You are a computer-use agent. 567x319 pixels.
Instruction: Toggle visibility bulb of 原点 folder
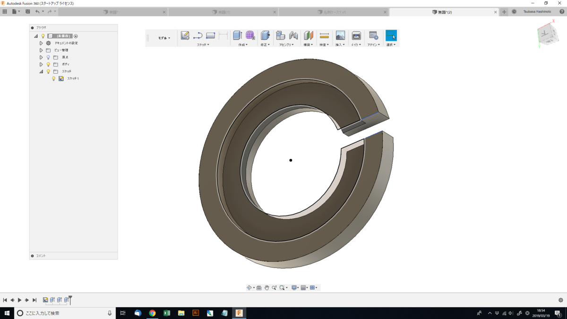[48, 57]
